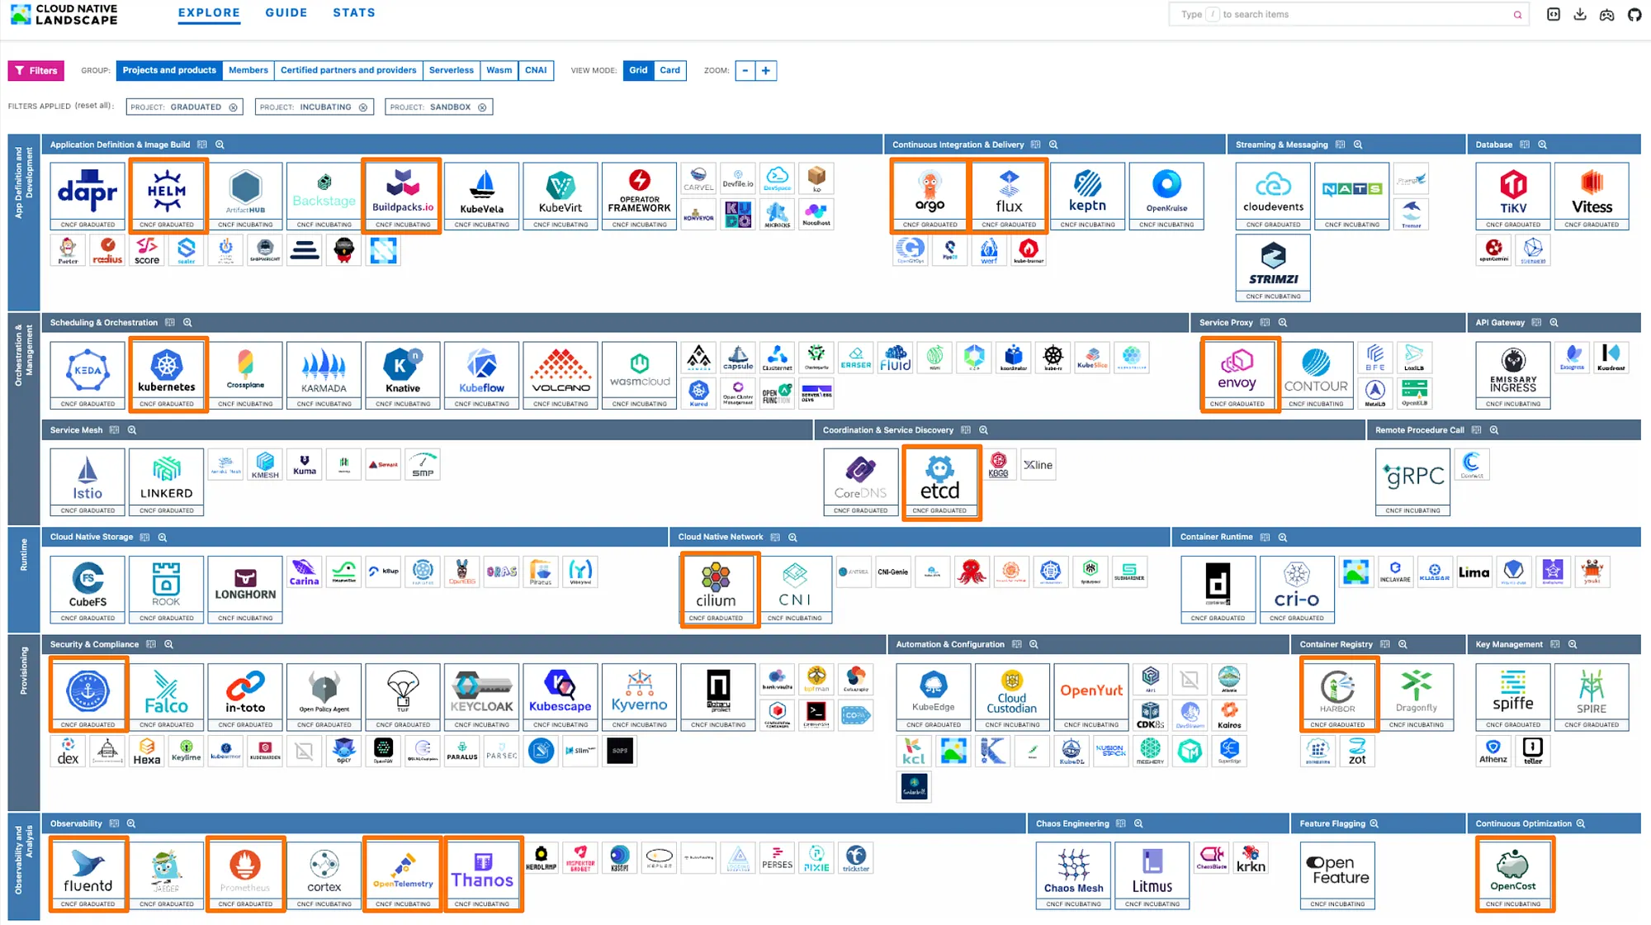Click the Strimzi project logo
This screenshot has width=1651, height=925.
tap(1273, 268)
